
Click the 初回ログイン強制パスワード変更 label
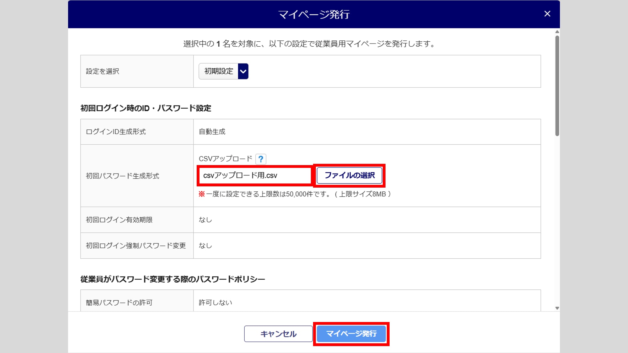coord(136,246)
